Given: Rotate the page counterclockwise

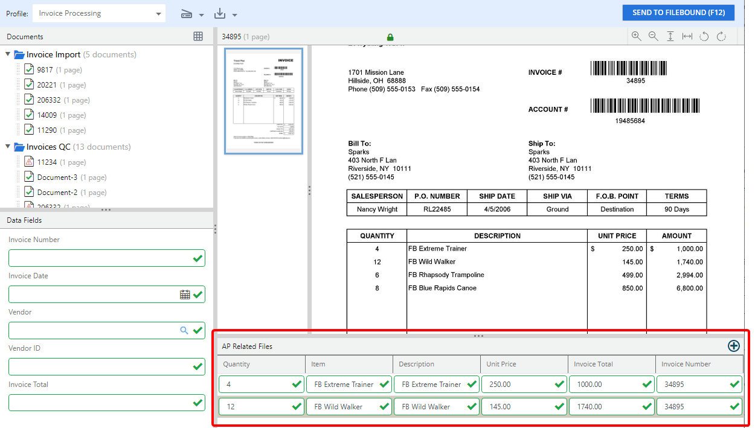Looking at the screenshot, I should (704, 36).
